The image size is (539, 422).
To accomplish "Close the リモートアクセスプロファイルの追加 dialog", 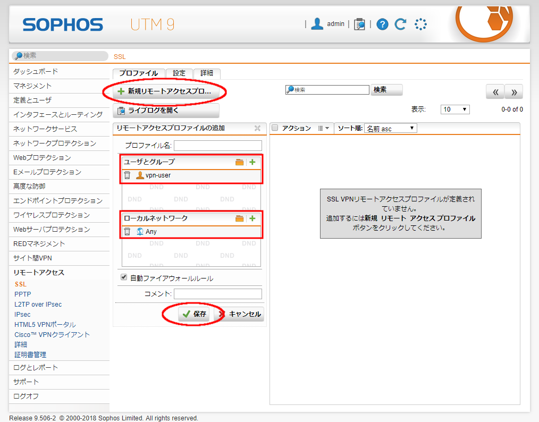I will point(257,128).
